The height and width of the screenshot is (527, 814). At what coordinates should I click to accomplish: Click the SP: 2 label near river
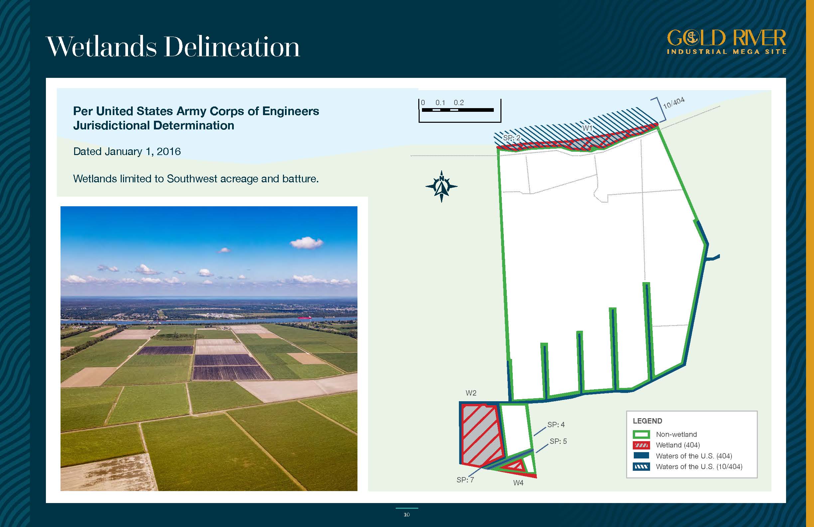coord(511,138)
